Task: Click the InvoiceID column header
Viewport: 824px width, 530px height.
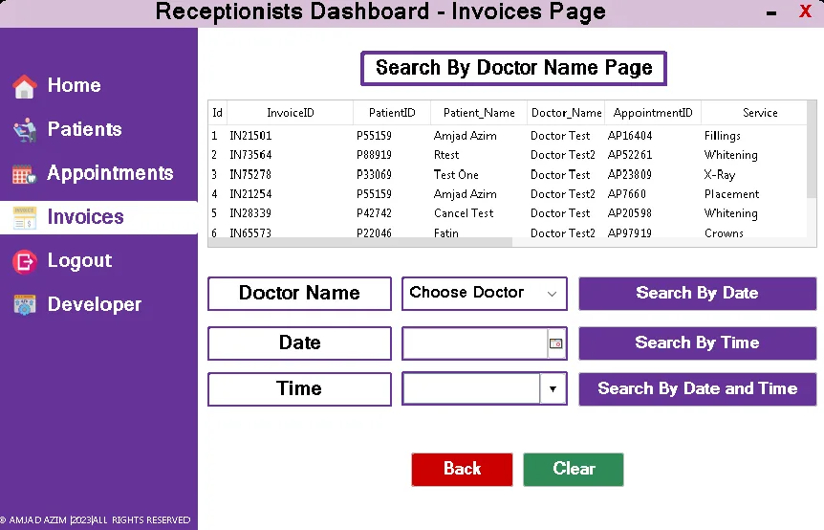Action: (290, 113)
